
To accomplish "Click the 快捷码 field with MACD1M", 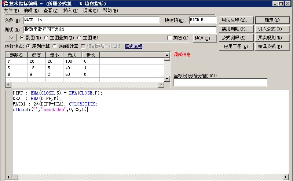I will tap(203, 20).
